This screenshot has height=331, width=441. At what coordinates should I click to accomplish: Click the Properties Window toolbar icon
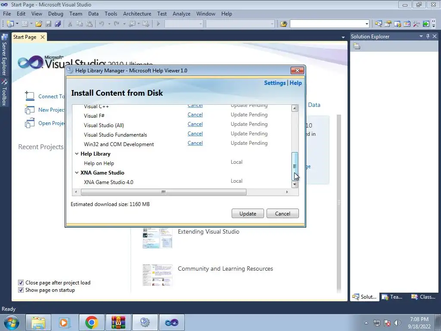pyautogui.click(x=388, y=24)
